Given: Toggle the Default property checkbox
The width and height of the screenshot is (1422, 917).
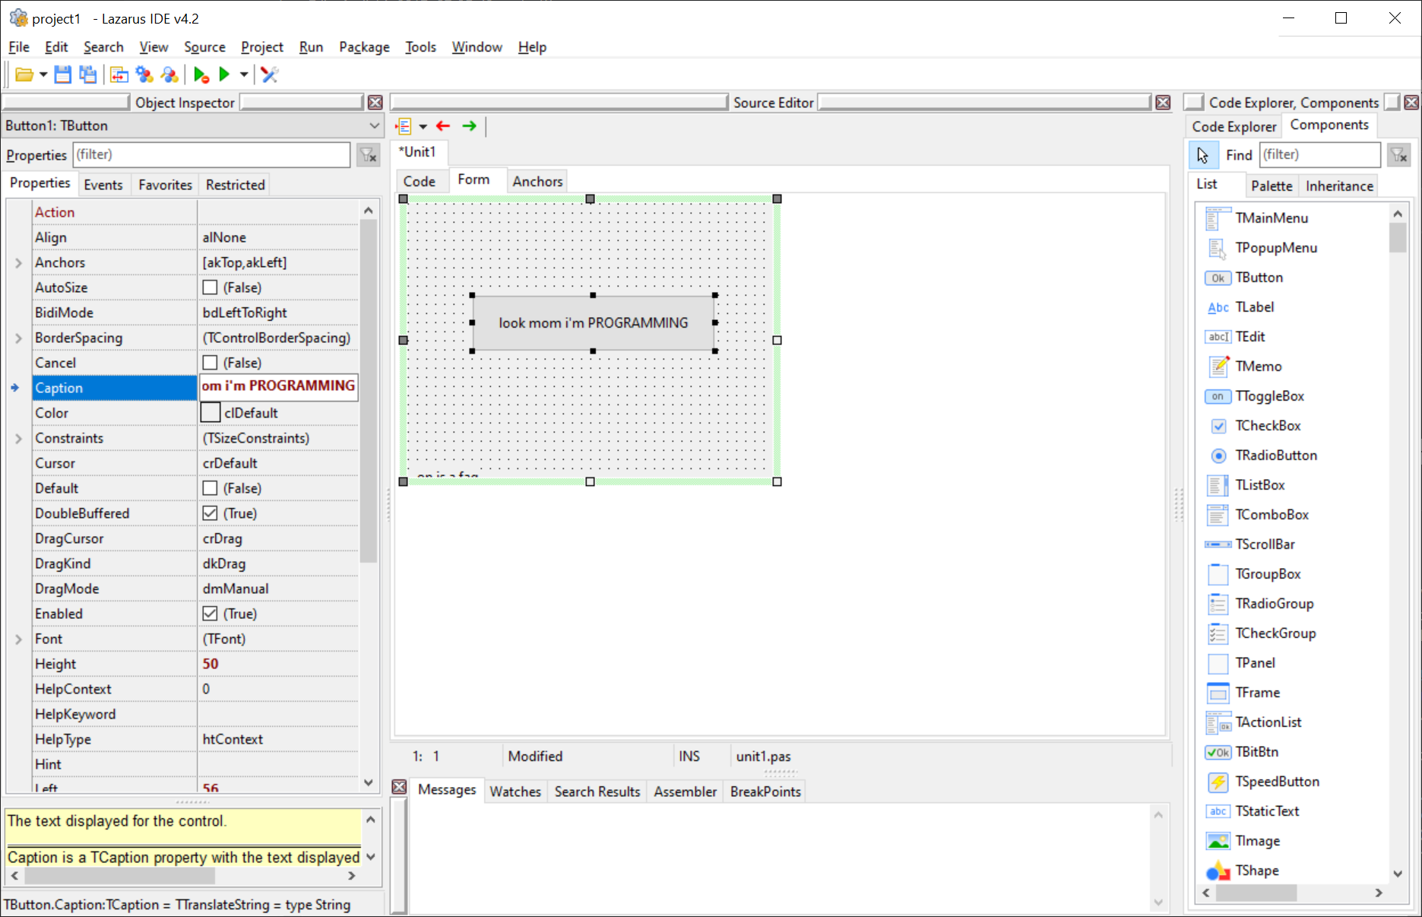Looking at the screenshot, I should (211, 488).
